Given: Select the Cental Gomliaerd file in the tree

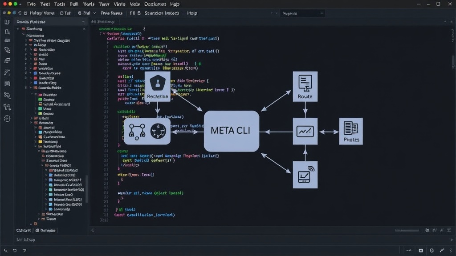Looking at the screenshot, I should click(55, 104).
